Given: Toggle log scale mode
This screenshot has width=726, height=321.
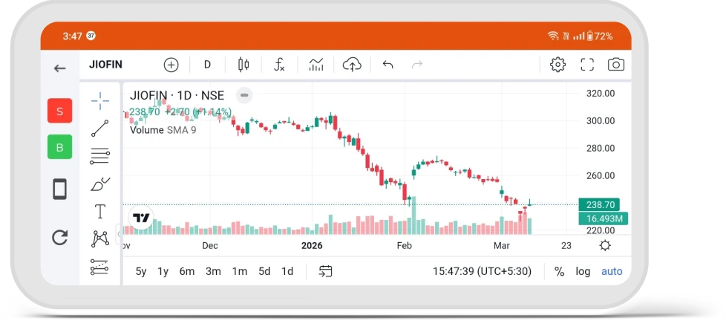Looking at the screenshot, I should click(583, 271).
